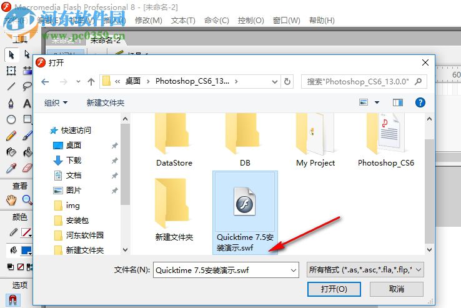Select the Rectangle tool
The image size is (461, 308).
pyautogui.click(x=27, y=119)
